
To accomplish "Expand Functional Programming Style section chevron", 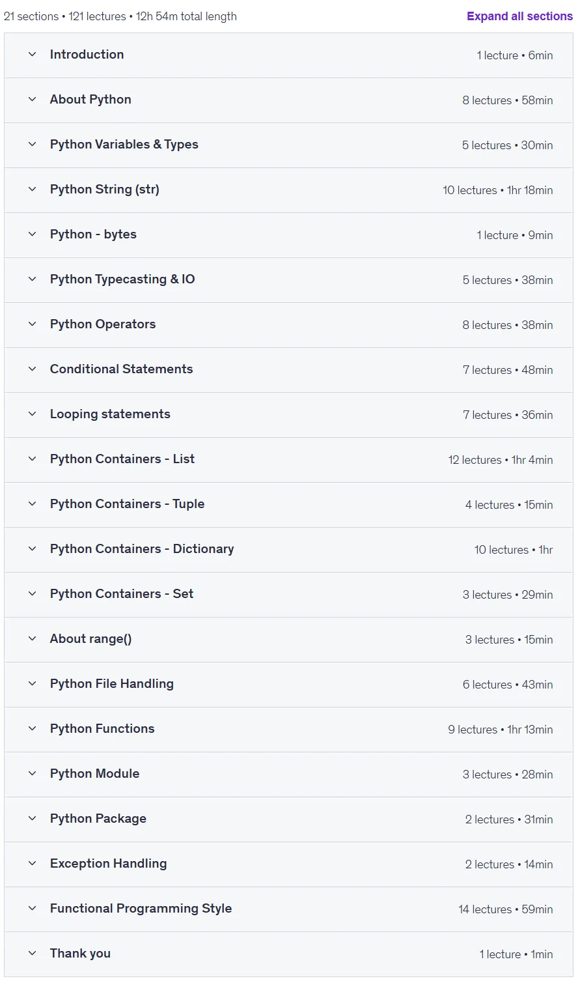I will click(32, 909).
